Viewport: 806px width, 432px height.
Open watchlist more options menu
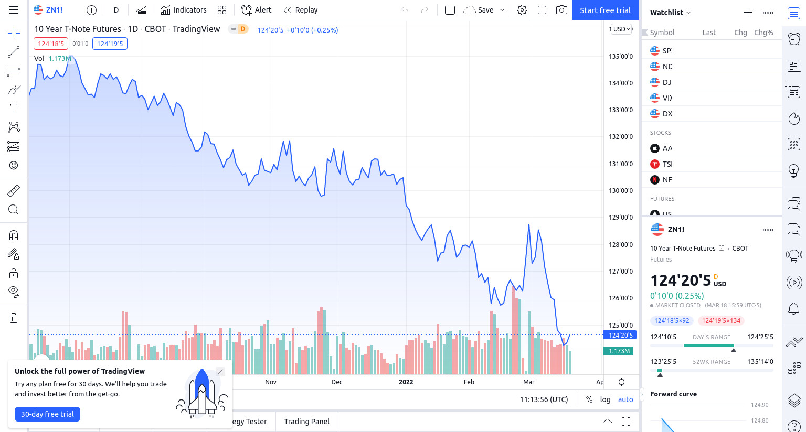click(768, 13)
